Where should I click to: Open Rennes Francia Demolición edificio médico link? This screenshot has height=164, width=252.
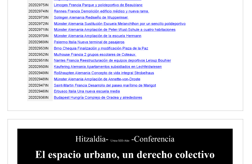click(x=101, y=11)
